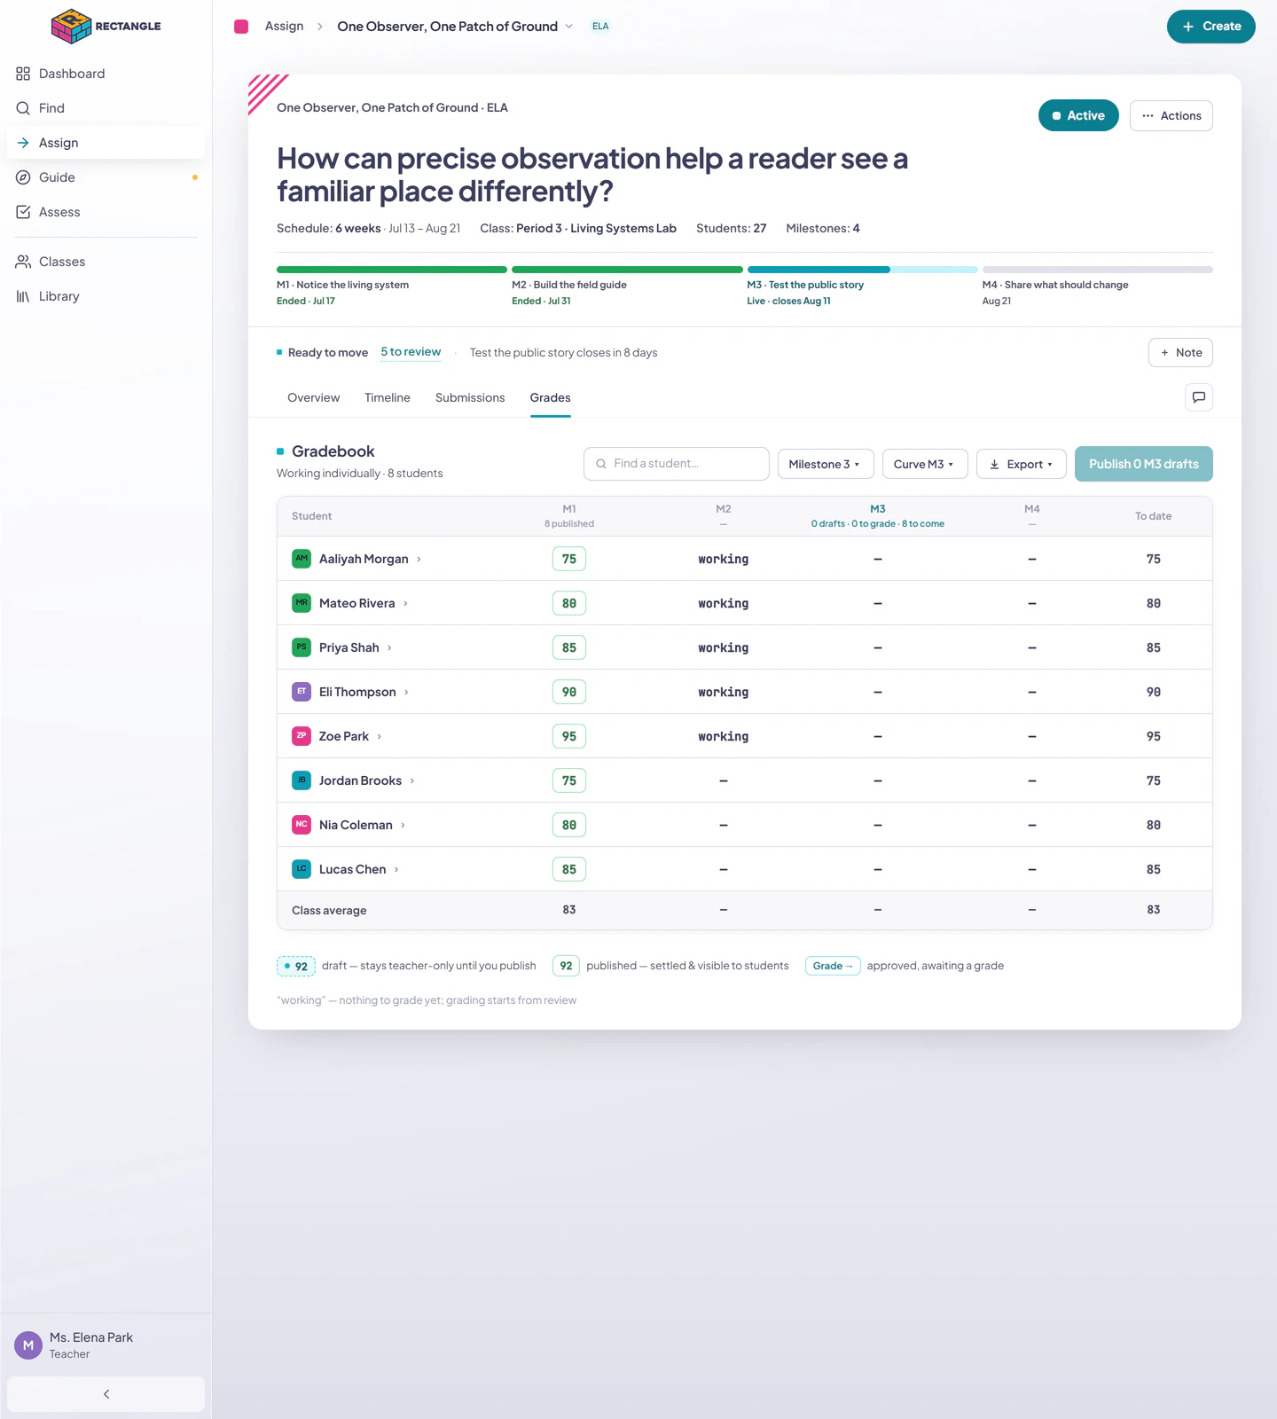This screenshot has width=1277, height=1419.
Task: Click the pink project color square in the breadcrumb
Action: [x=241, y=27]
